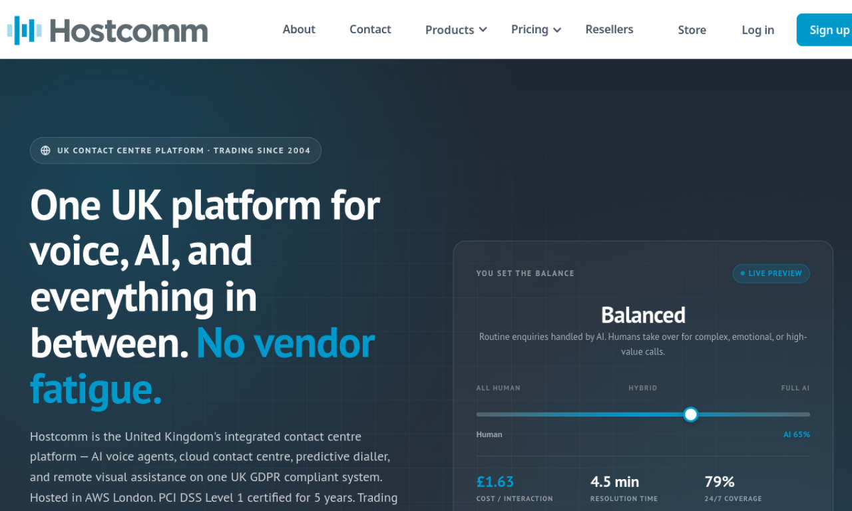Click the Live Preview badge
The image size is (852, 511).
771,273
